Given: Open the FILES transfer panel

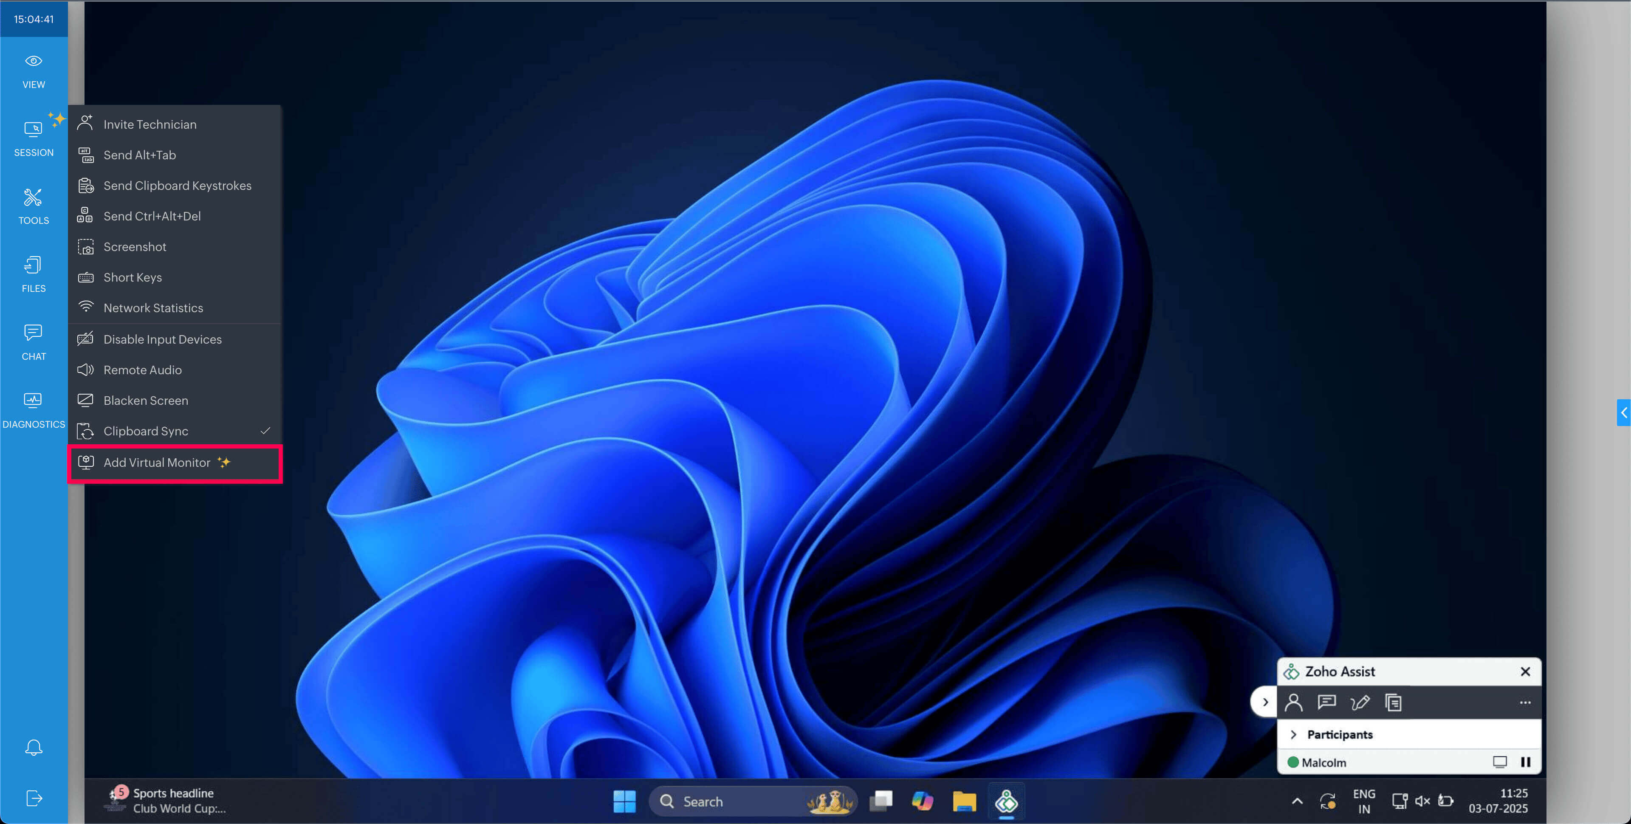Looking at the screenshot, I should (34, 274).
